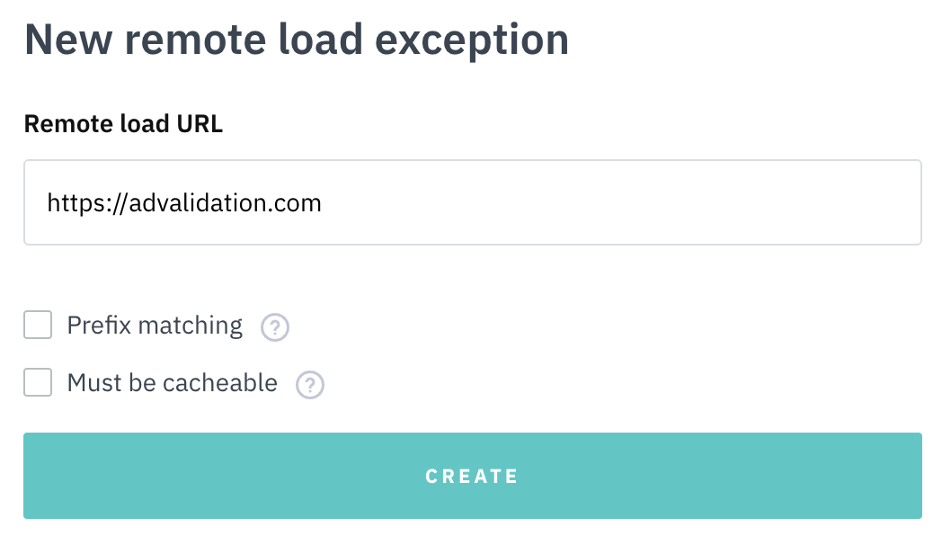The height and width of the screenshot is (545, 942).
Task: Focus the Remote load URL input field
Action: point(472,202)
